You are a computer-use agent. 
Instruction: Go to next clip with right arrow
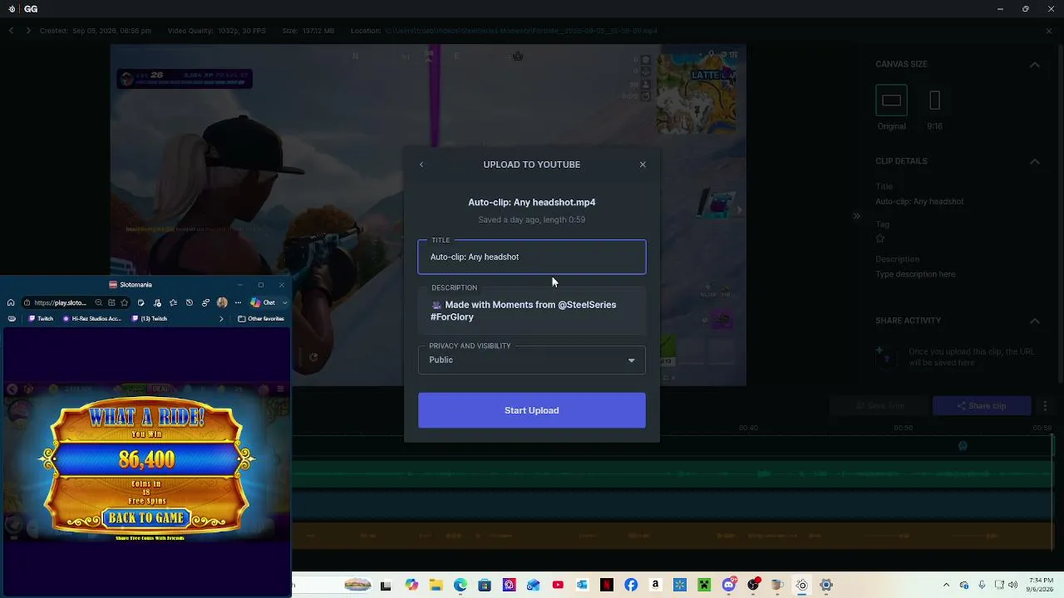tap(28, 31)
